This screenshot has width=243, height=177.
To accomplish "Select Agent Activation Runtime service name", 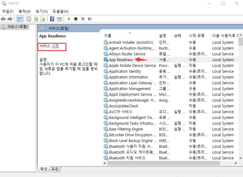I will pos(132,48).
